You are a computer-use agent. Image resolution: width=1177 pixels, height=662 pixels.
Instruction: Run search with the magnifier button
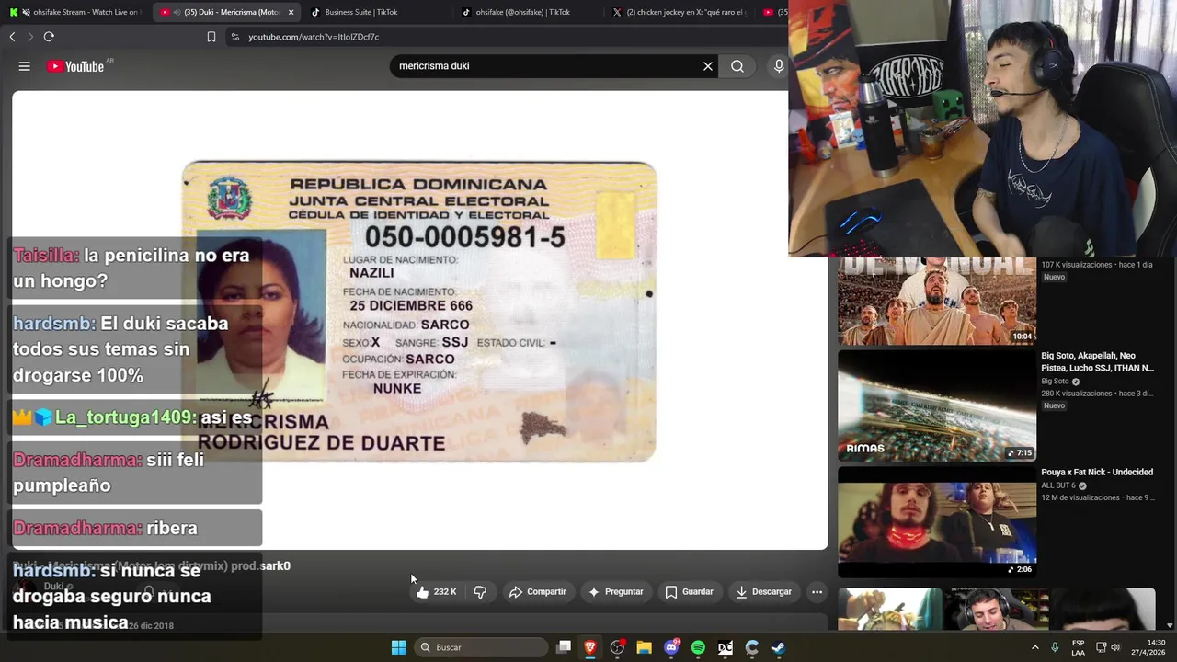737,66
